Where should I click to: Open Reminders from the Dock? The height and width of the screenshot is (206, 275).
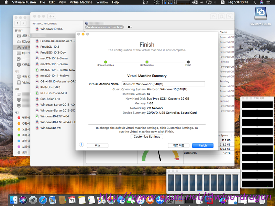[x=91, y=200]
